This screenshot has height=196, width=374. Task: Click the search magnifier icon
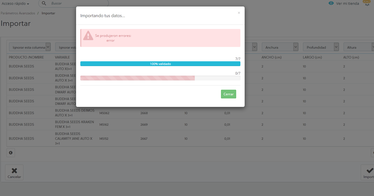coord(44,3)
